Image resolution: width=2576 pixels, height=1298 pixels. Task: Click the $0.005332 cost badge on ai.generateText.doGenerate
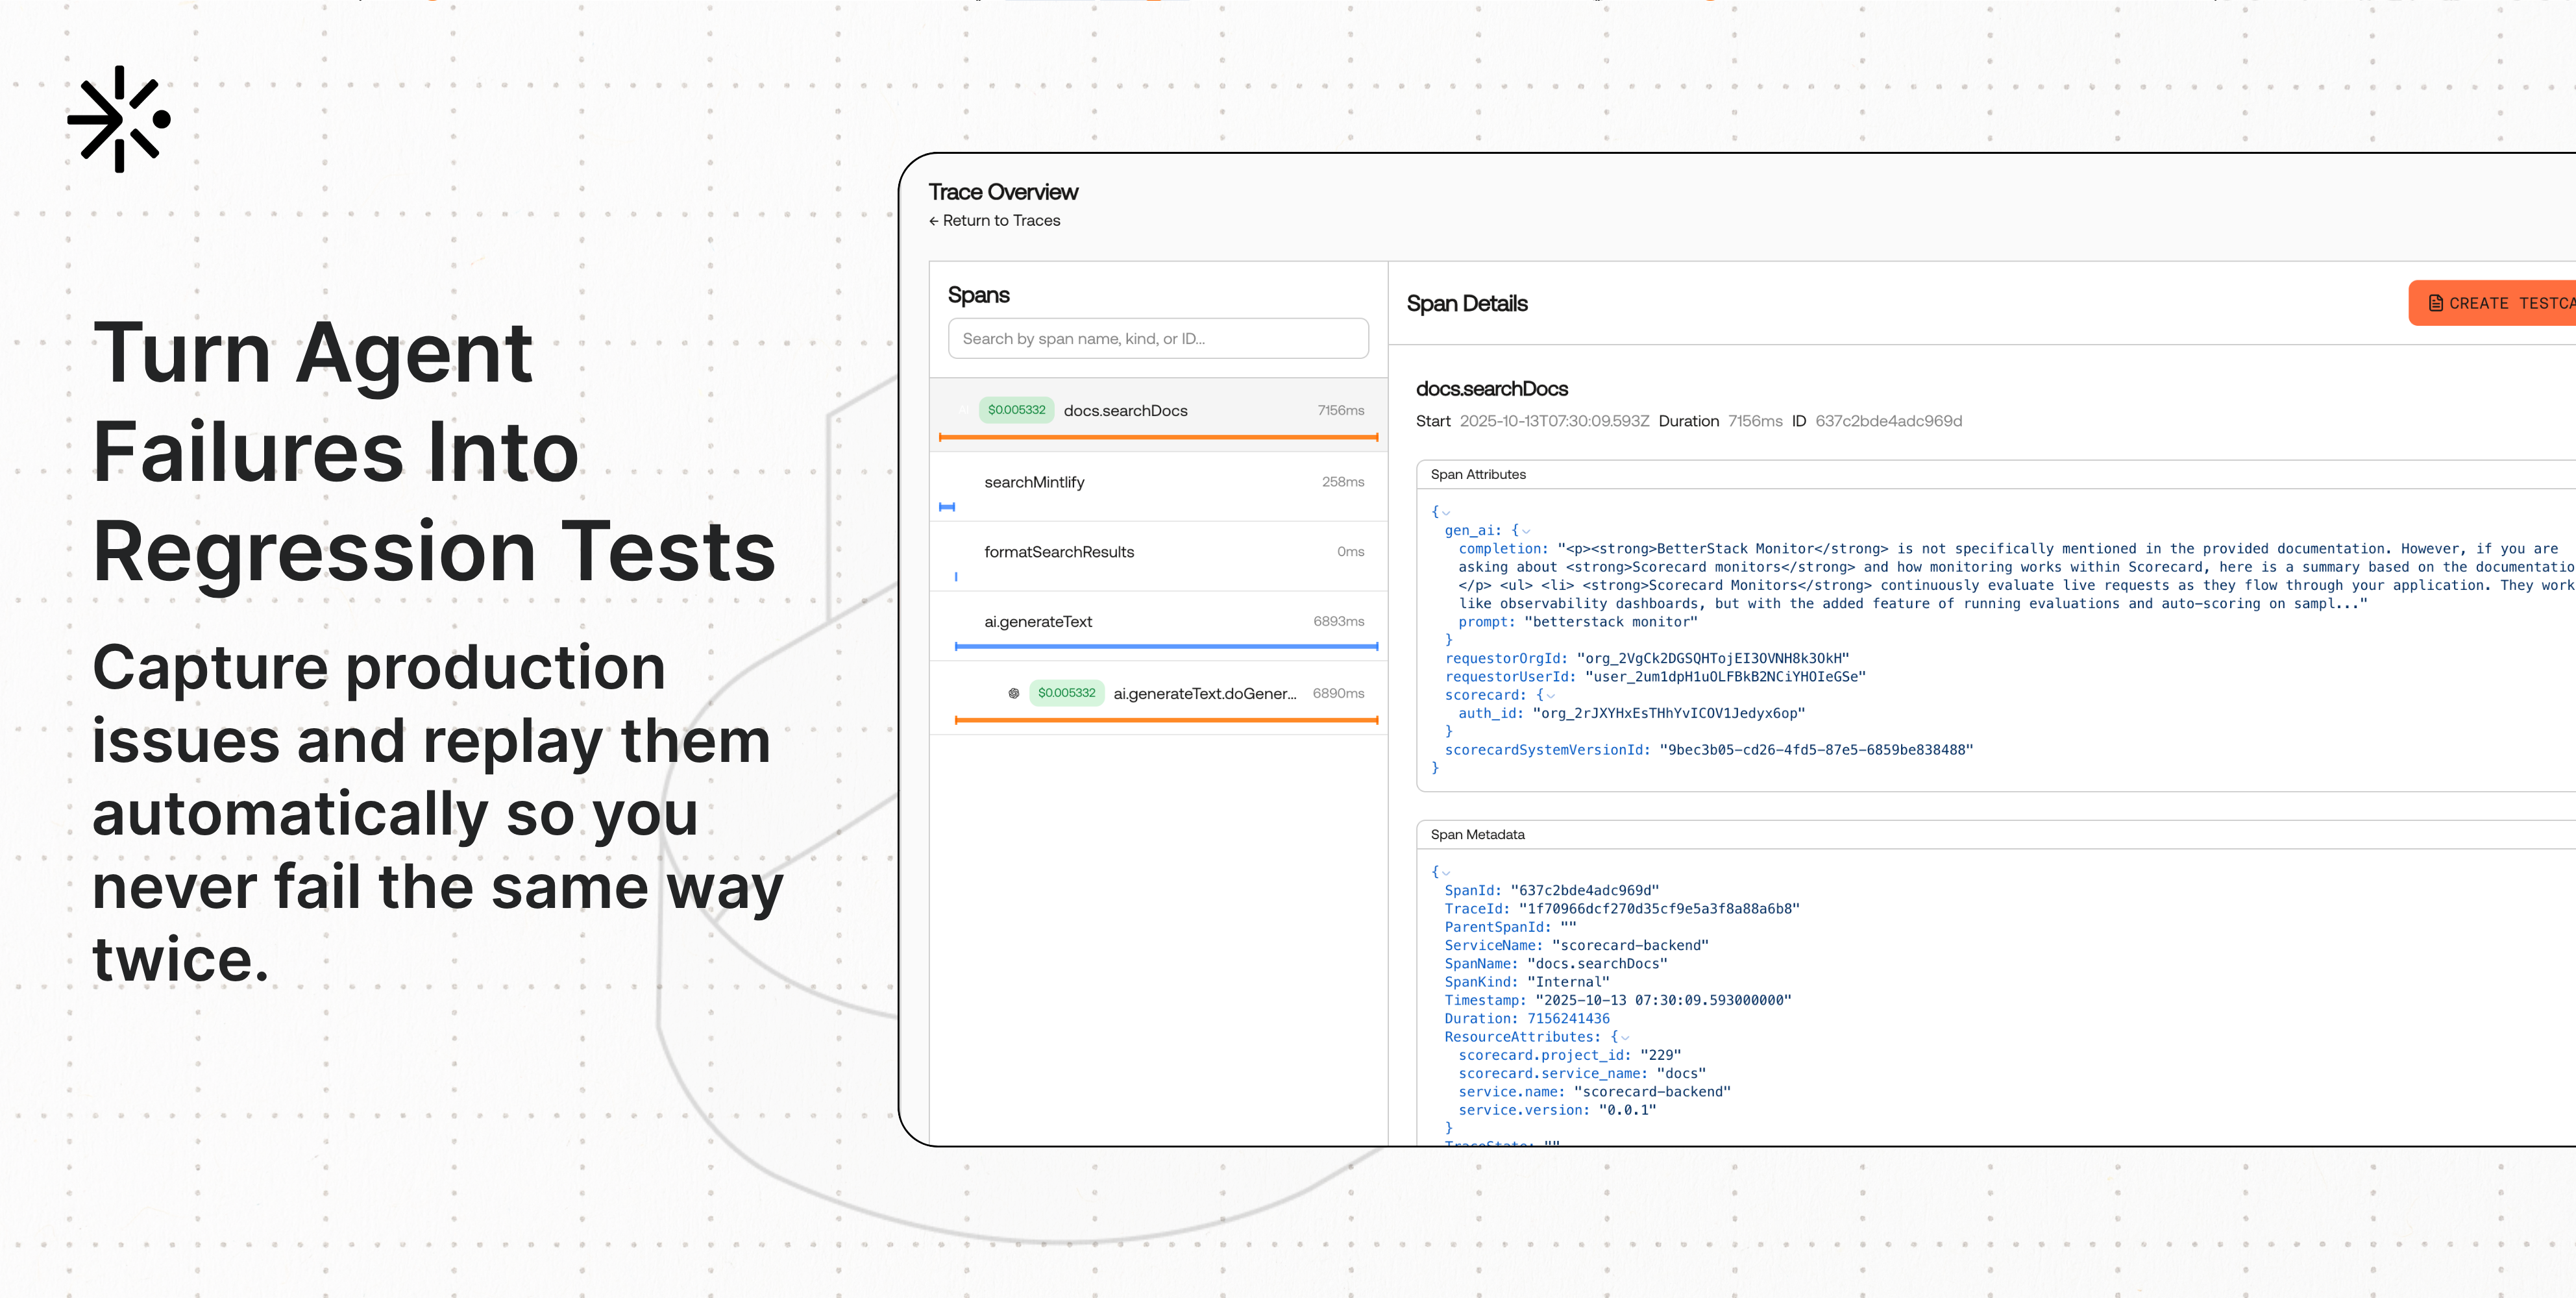tap(1066, 693)
